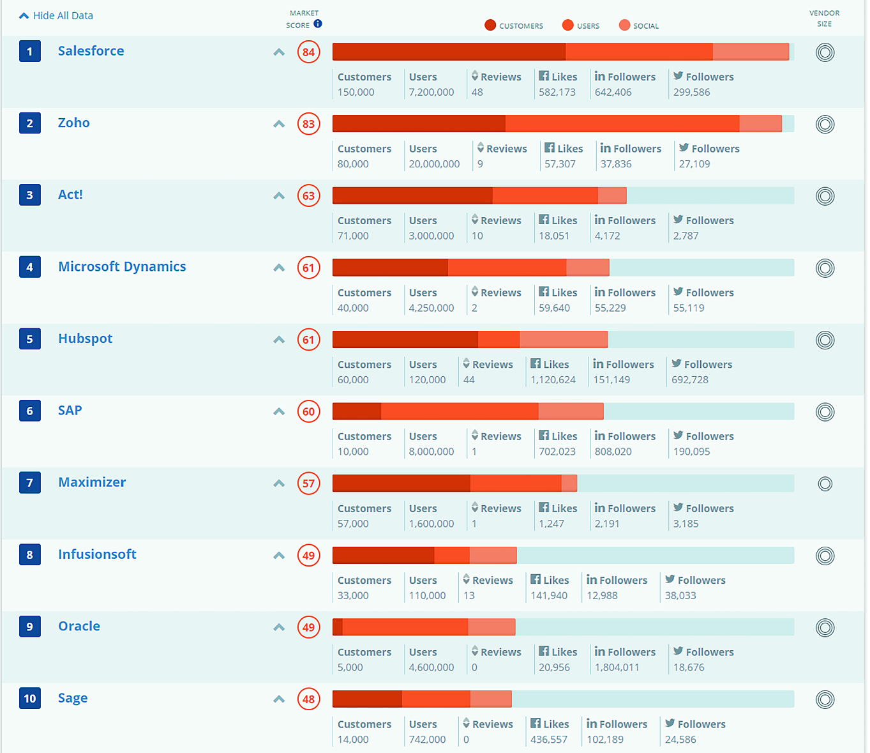Click Act! market score badge 63
This screenshot has height=753, width=870.
tap(309, 196)
